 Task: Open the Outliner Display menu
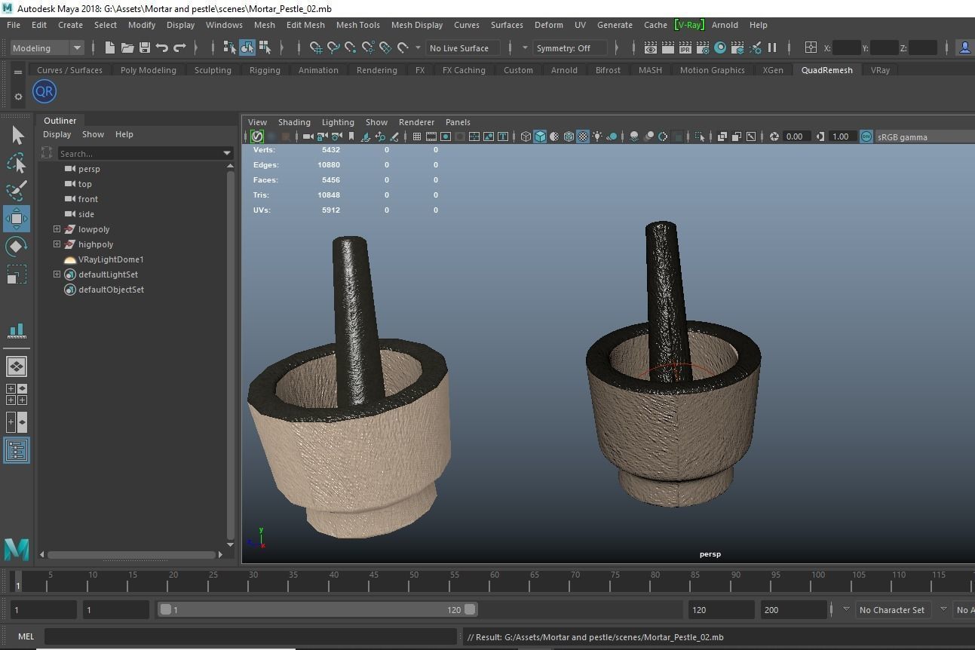point(57,134)
